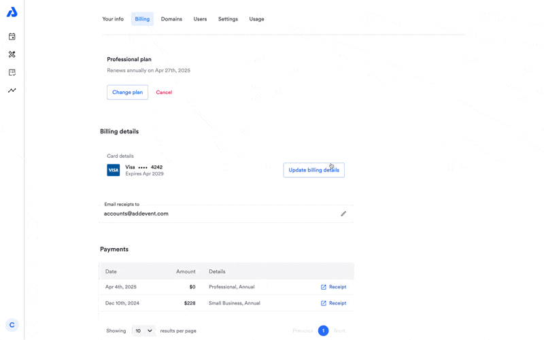Open receipt icon for Dec 10th, 2024 payment
Image resolution: width=544 pixels, height=340 pixels.
[324, 303]
